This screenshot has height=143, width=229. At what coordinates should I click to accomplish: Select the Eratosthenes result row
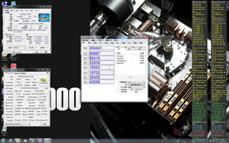click(x=130, y=61)
